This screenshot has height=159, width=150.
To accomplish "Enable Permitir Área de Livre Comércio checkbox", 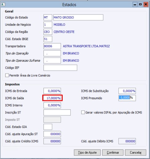I will click(x=7, y=75).
